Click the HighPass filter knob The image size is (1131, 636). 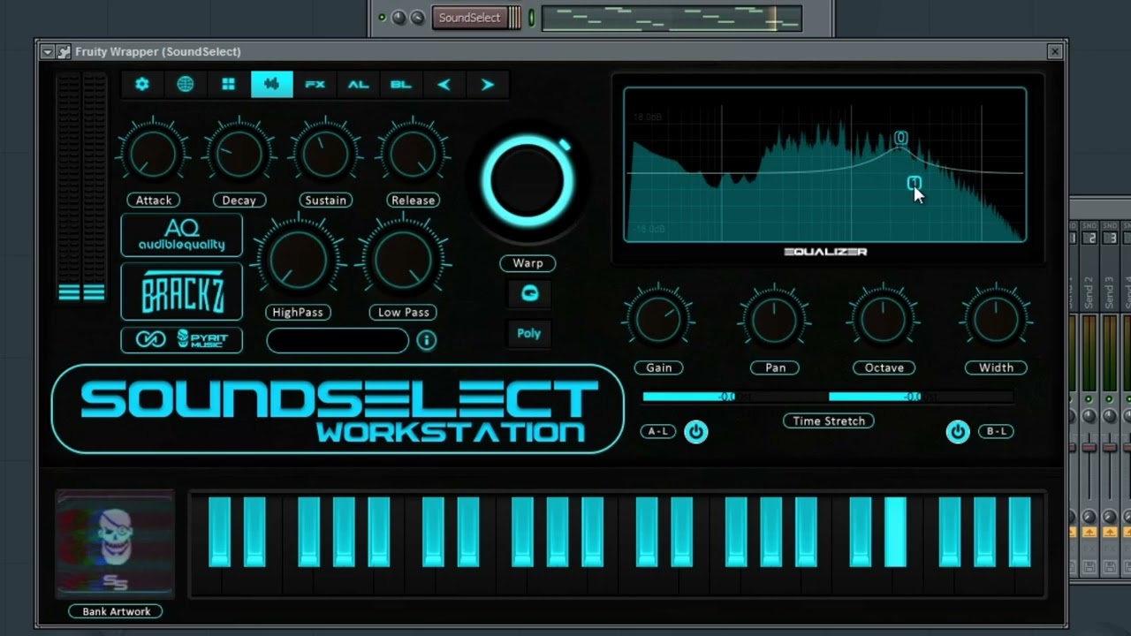tap(298, 261)
